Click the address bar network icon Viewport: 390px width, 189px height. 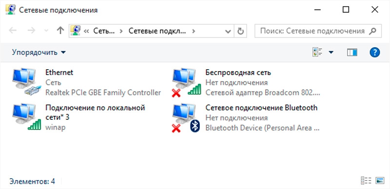tap(76, 31)
